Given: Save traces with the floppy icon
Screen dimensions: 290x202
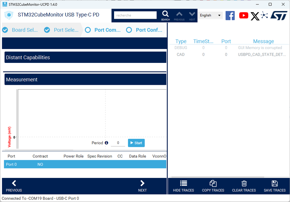Looking at the screenshot, I should 275,183.
